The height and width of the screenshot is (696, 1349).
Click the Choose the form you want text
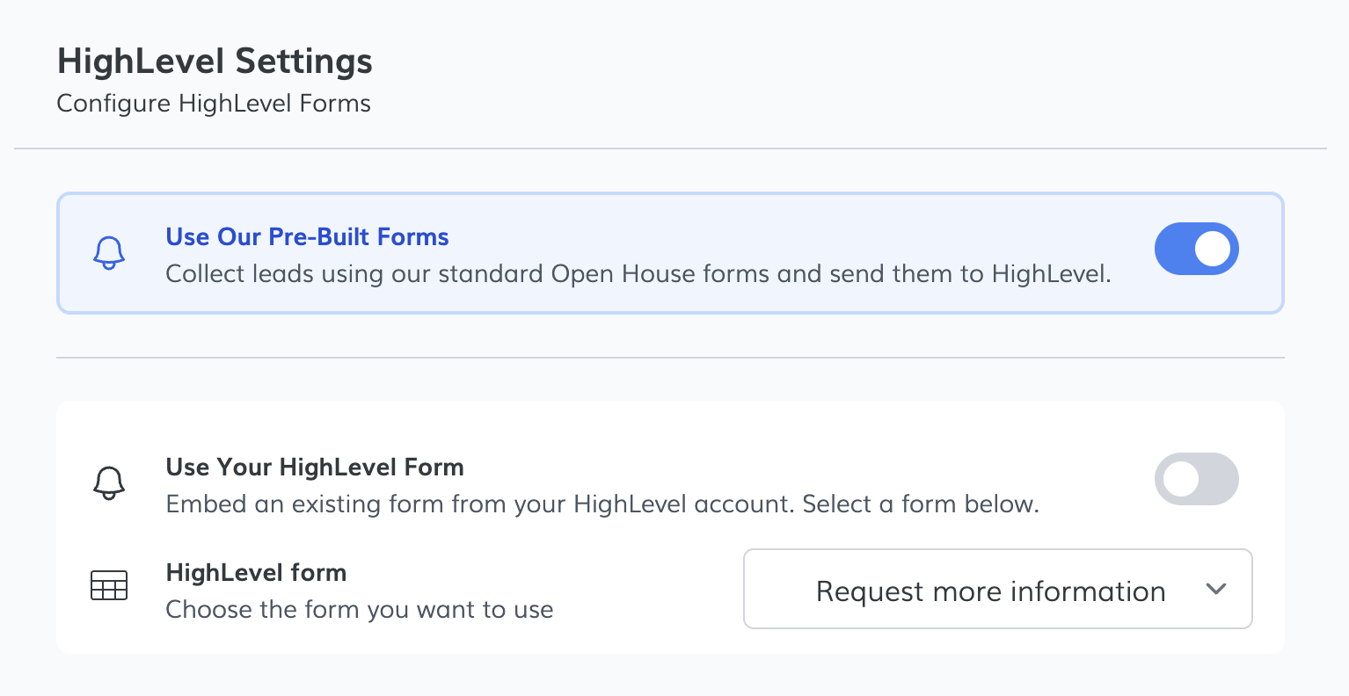[x=359, y=610]
